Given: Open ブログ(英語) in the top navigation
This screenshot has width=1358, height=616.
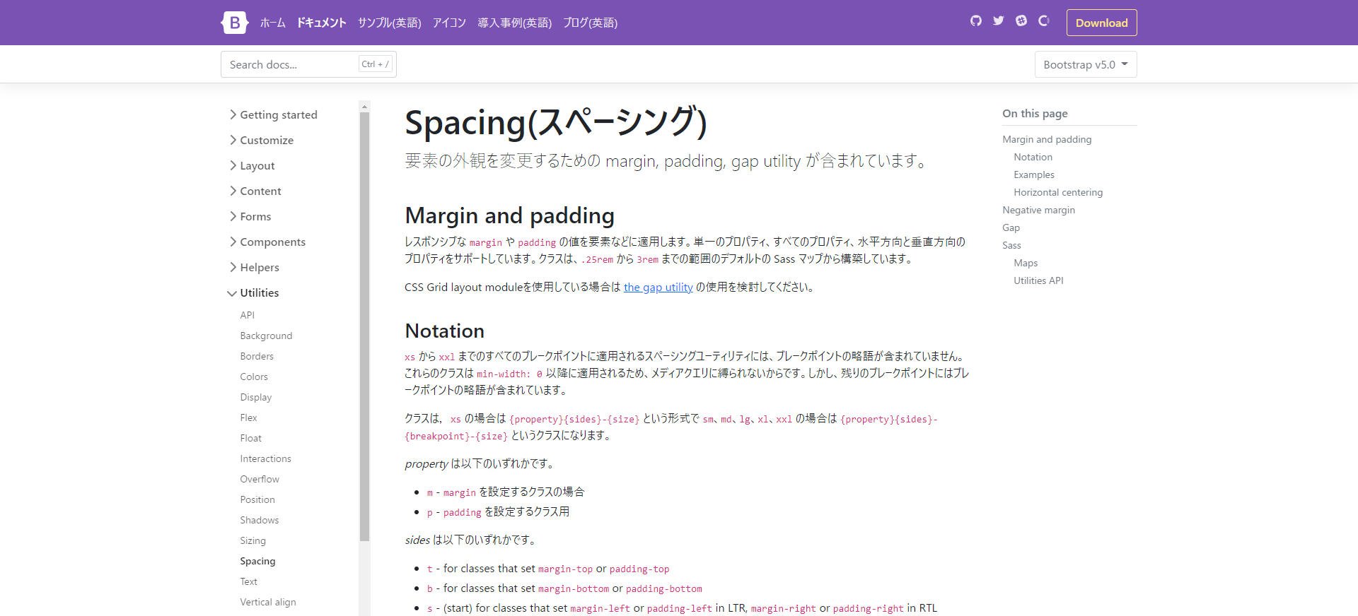Looking at the screenshot, I should click(x=590, y=23).
